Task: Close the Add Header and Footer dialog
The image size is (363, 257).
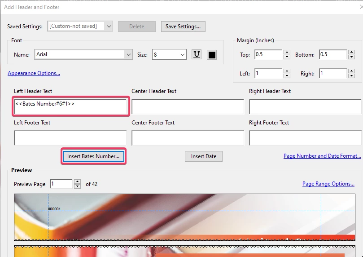Action: point(361,7)
